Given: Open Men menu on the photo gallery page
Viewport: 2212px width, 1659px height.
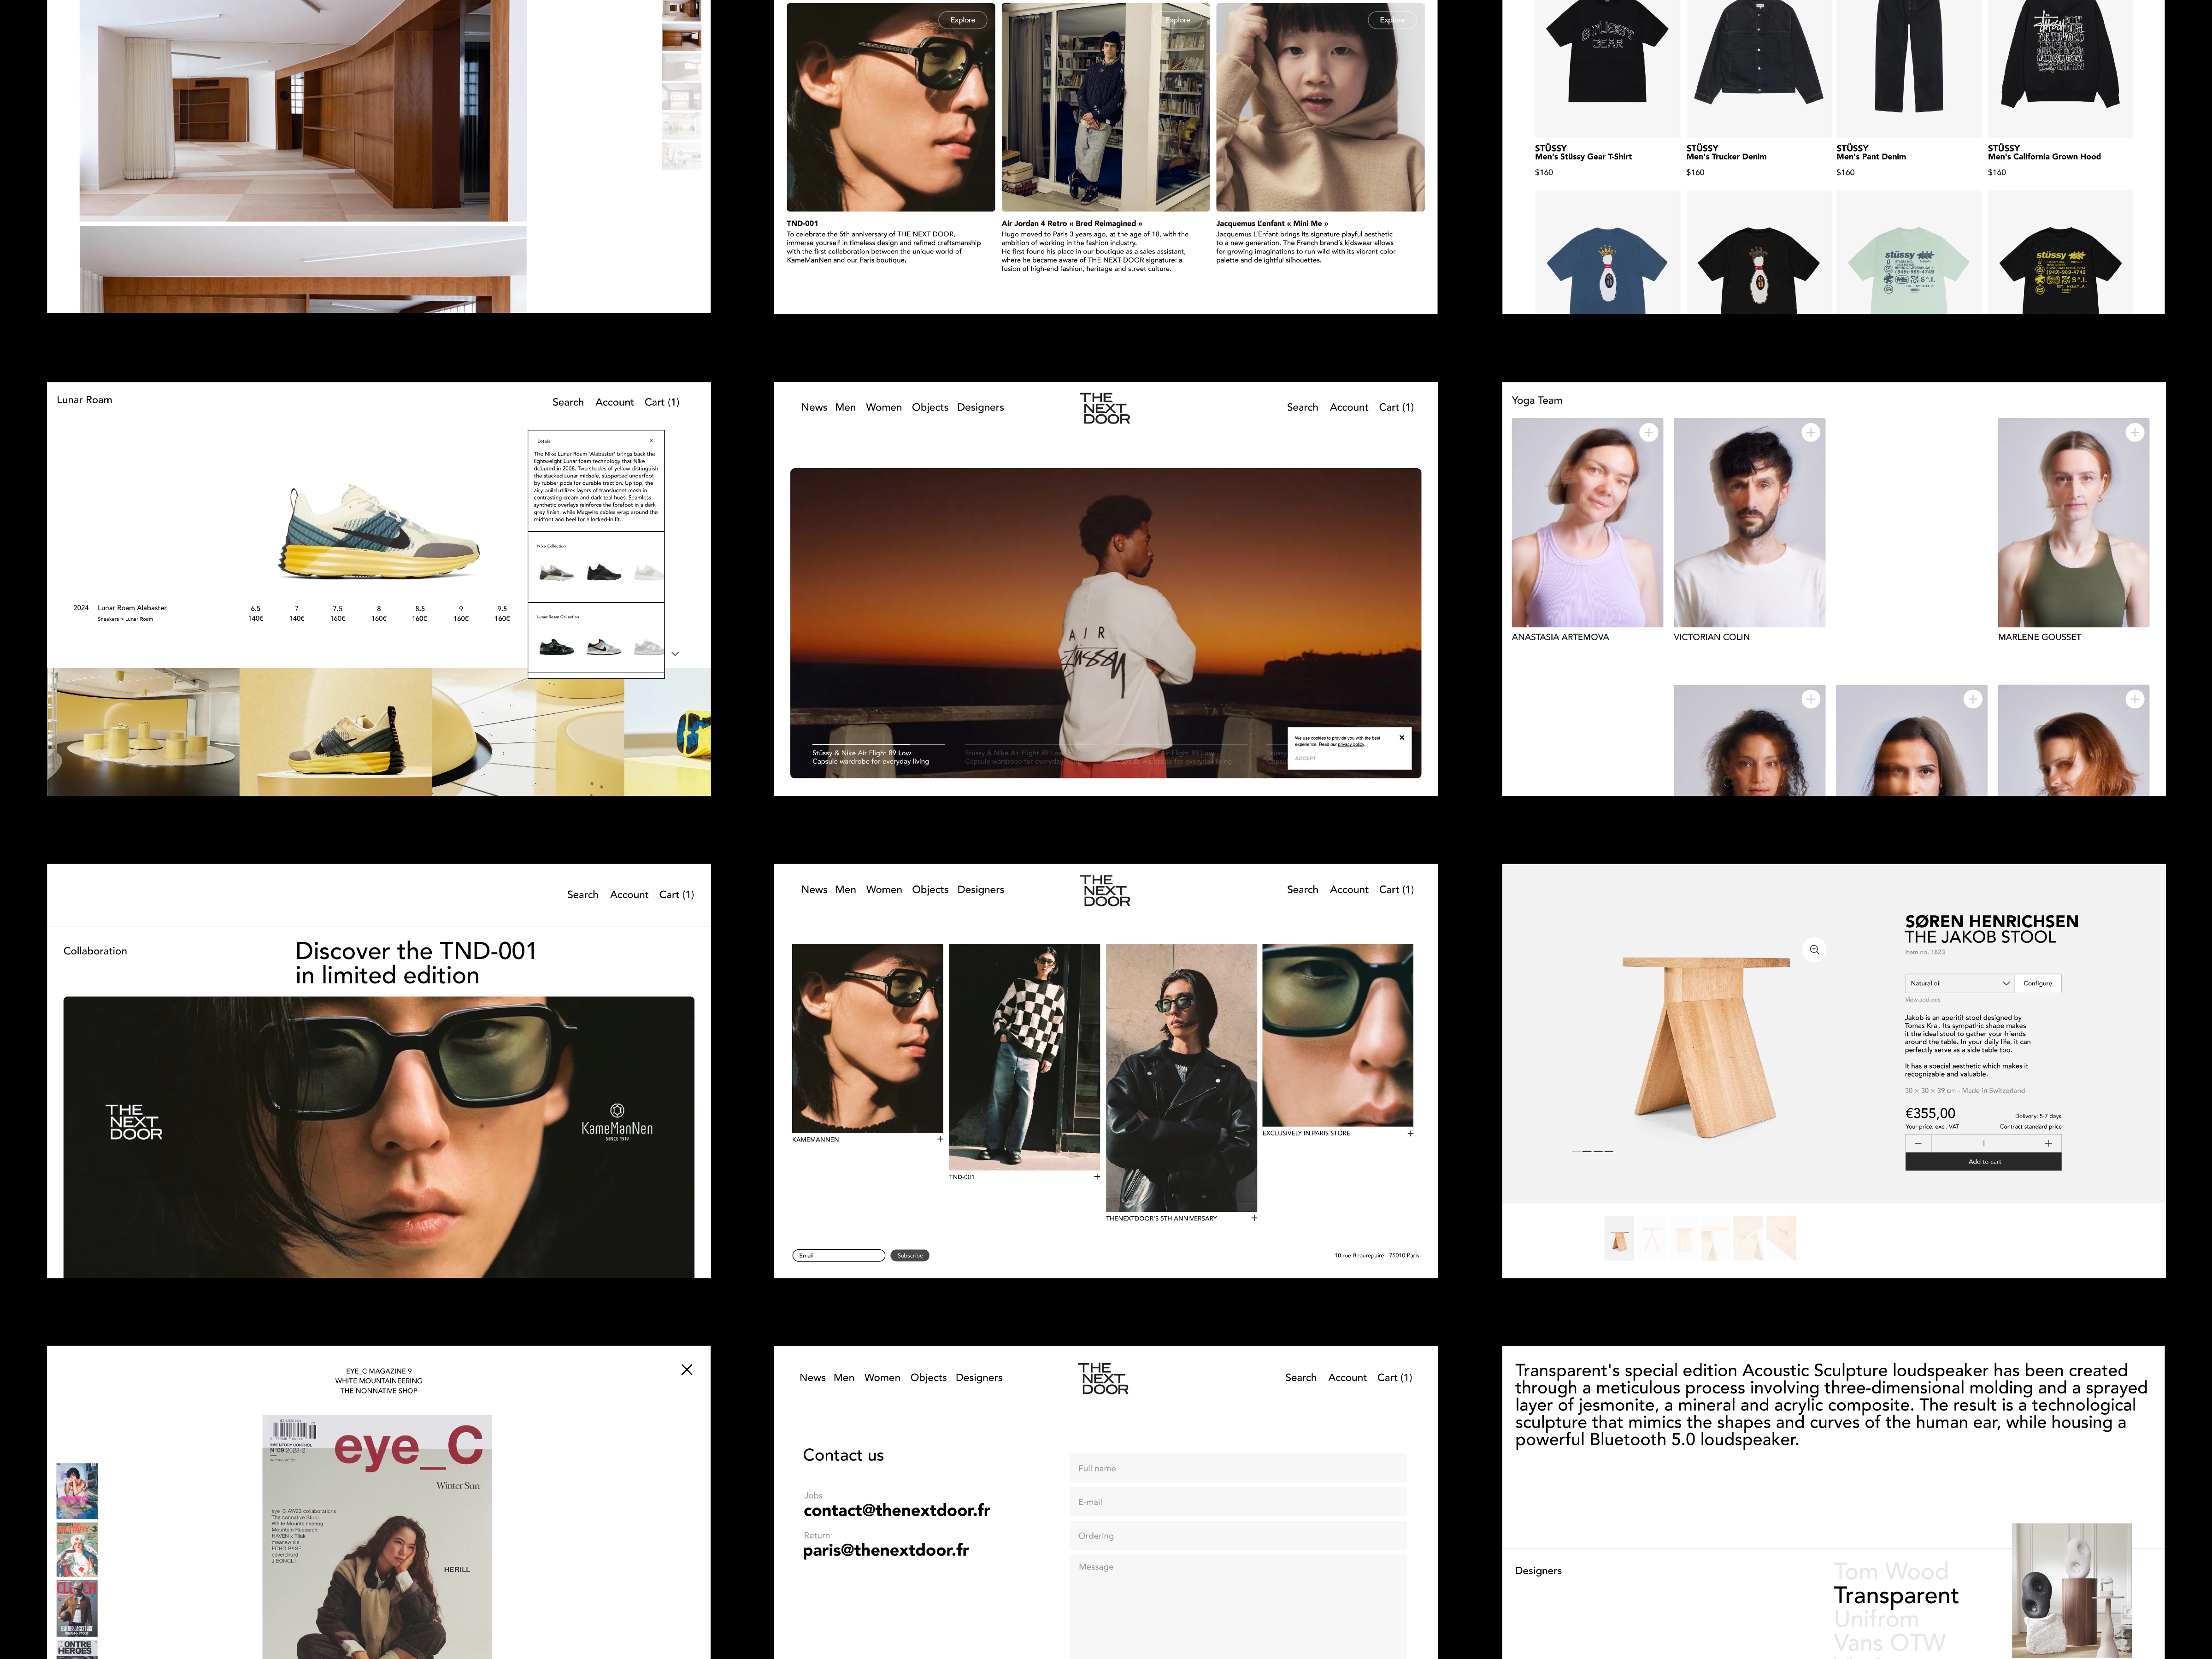Looking at the screenshot, I should [846, 889].
